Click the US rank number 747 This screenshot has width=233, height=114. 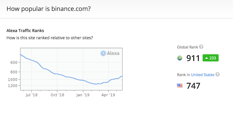click(x=193, y=86)
